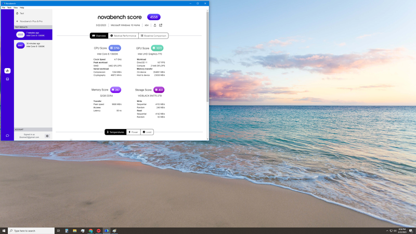
Task: Select the Power tab
Action: click(134, 132)
